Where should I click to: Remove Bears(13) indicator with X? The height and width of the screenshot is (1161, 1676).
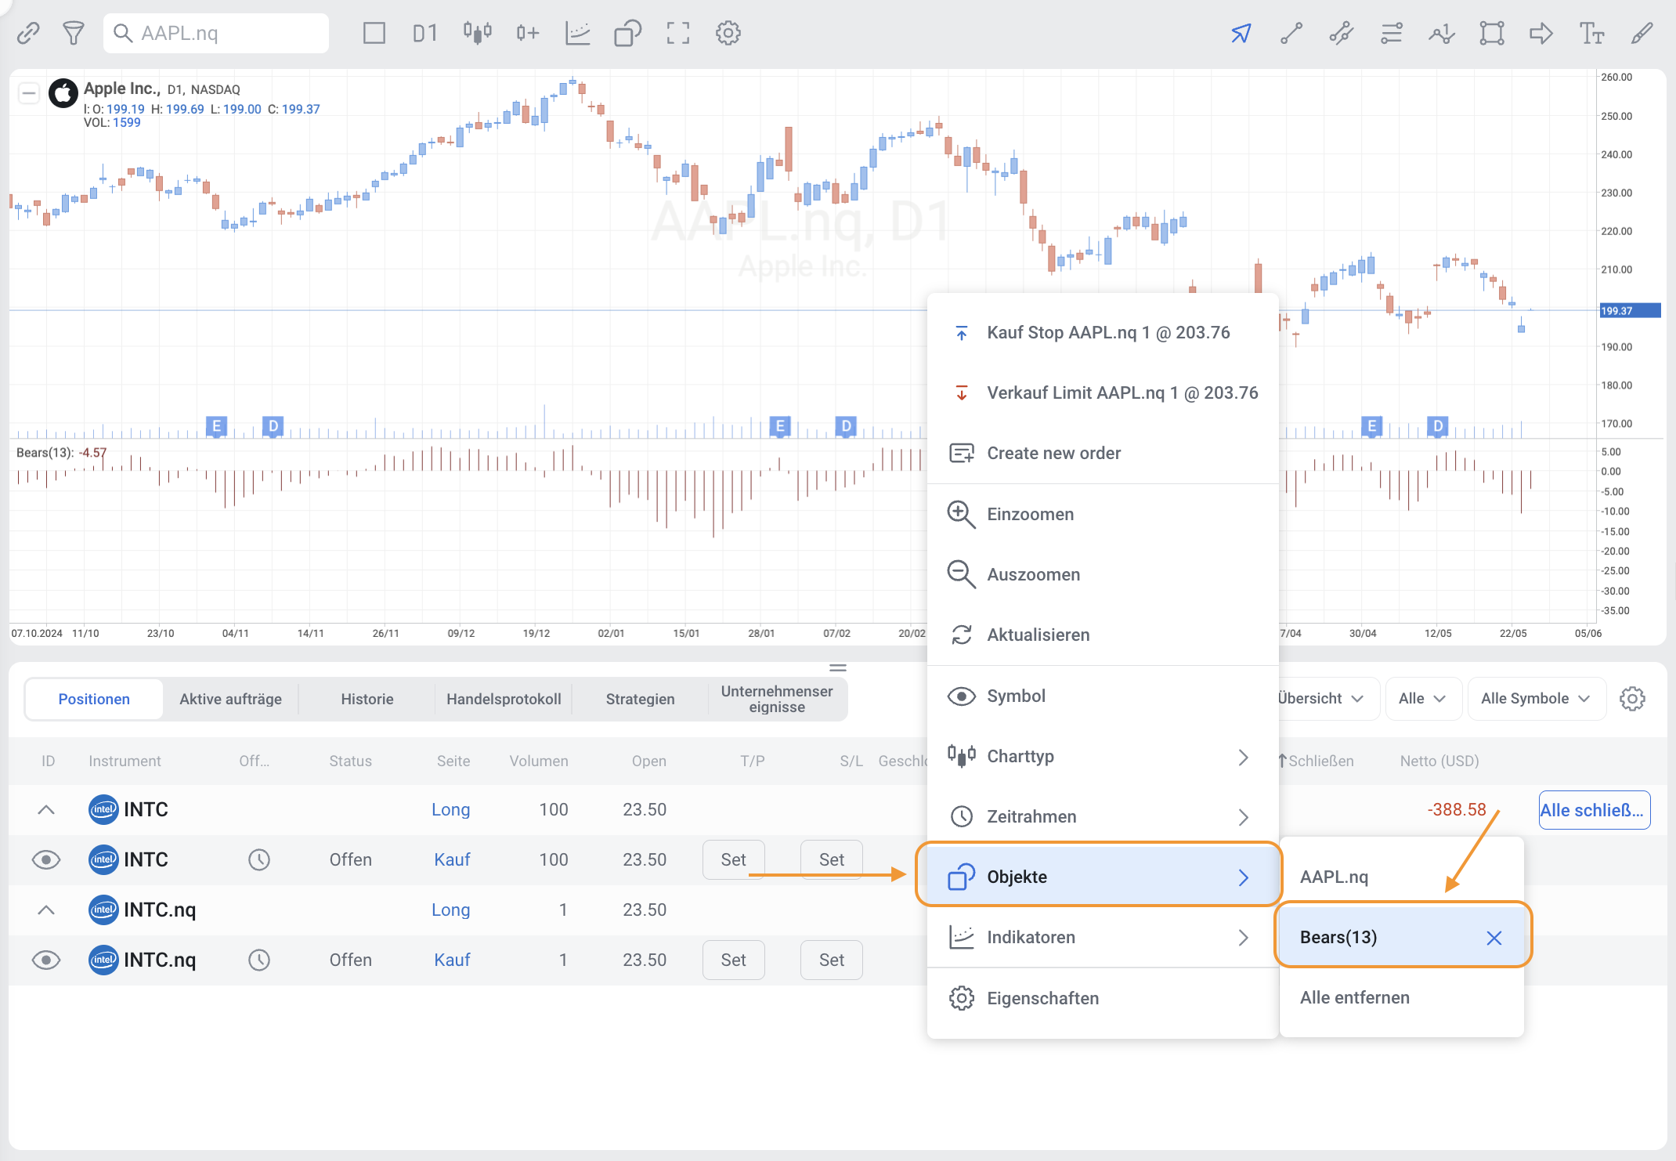[1494, 939]
